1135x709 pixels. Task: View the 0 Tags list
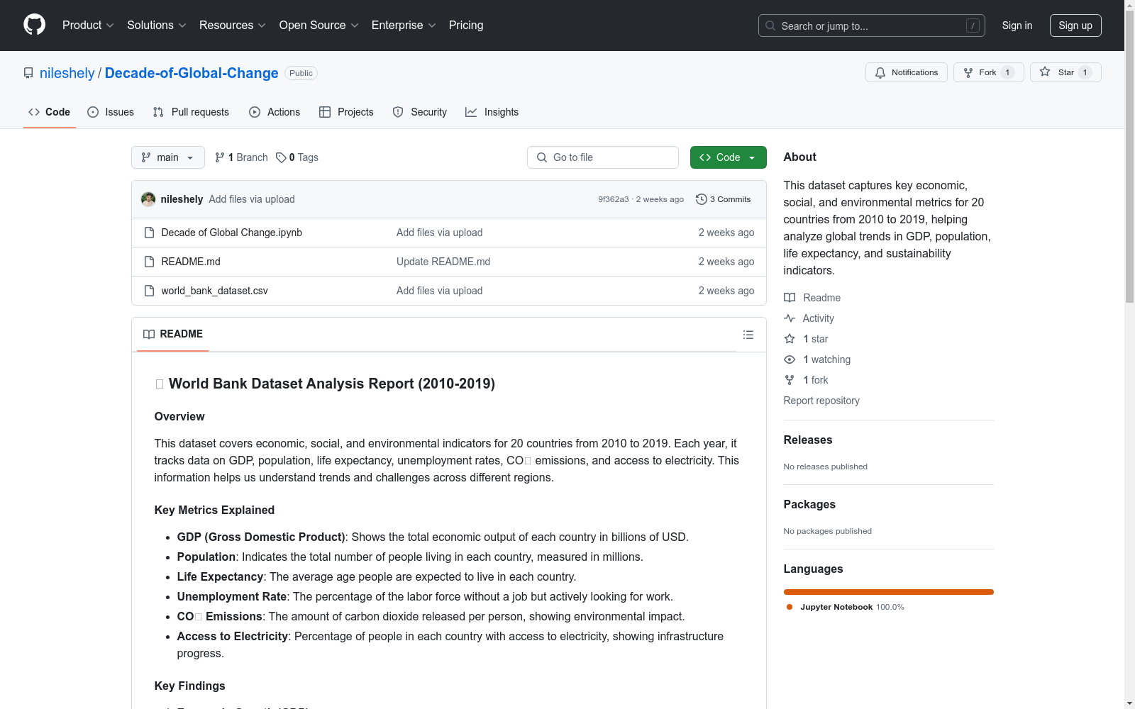297,157
